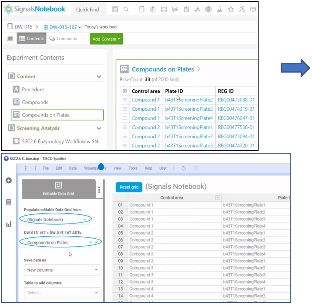Select Spotfire row 12 b43T1ScreeningPlate4 cell
The height and width of the screenshot is (305, 312).
point(256,282)
